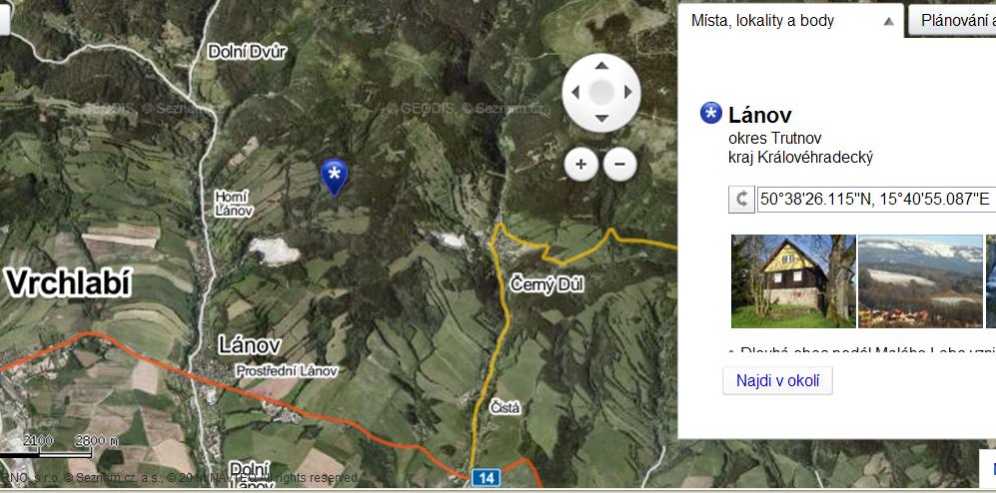Zoom out with the minus button
The image size is (996, 493).
[620, 165]
